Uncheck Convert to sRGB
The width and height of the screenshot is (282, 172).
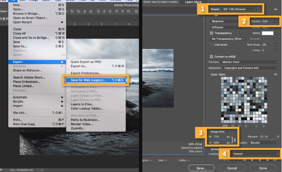[212, 56]
